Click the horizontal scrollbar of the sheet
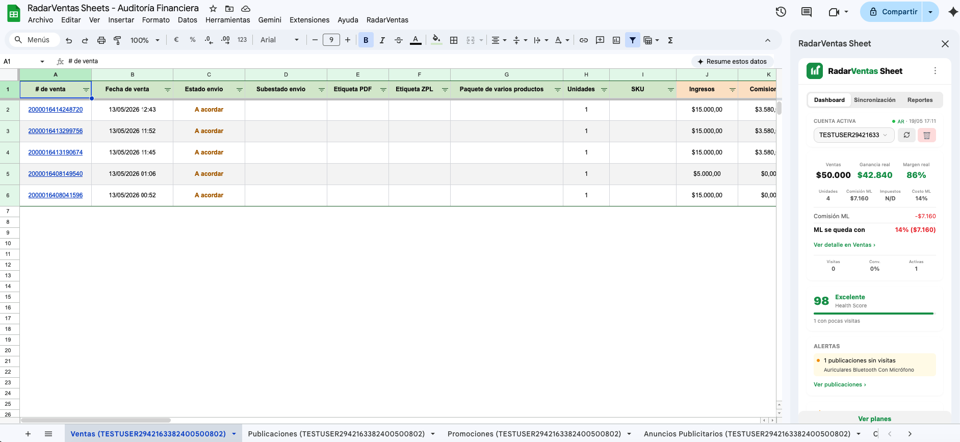Image resolution: width=960 pixels, height=442 pixels. point(96,421)
